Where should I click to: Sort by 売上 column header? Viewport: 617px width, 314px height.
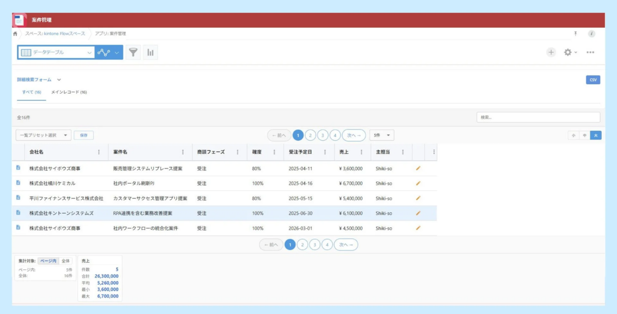coord(343,152)
